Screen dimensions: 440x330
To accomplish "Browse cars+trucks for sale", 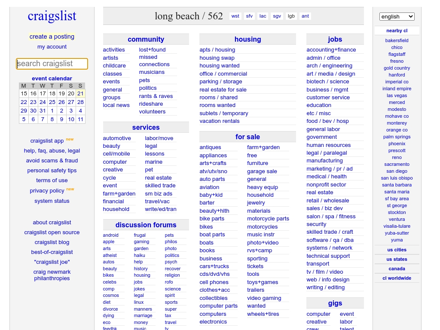I will pyautogui.click(x=214, y=266).
